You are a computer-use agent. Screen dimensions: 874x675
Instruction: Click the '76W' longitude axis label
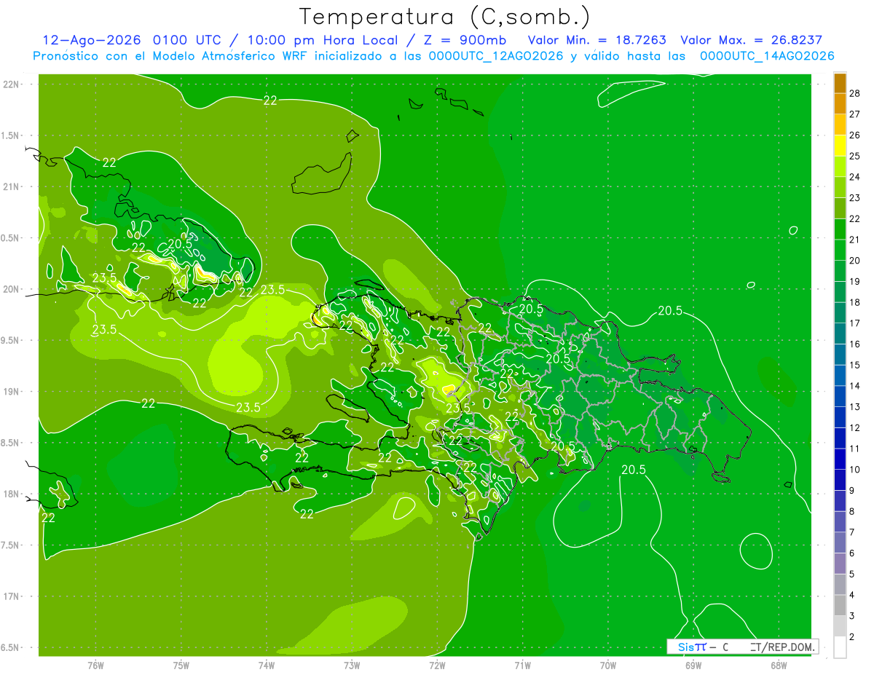(x=95, y=666)
